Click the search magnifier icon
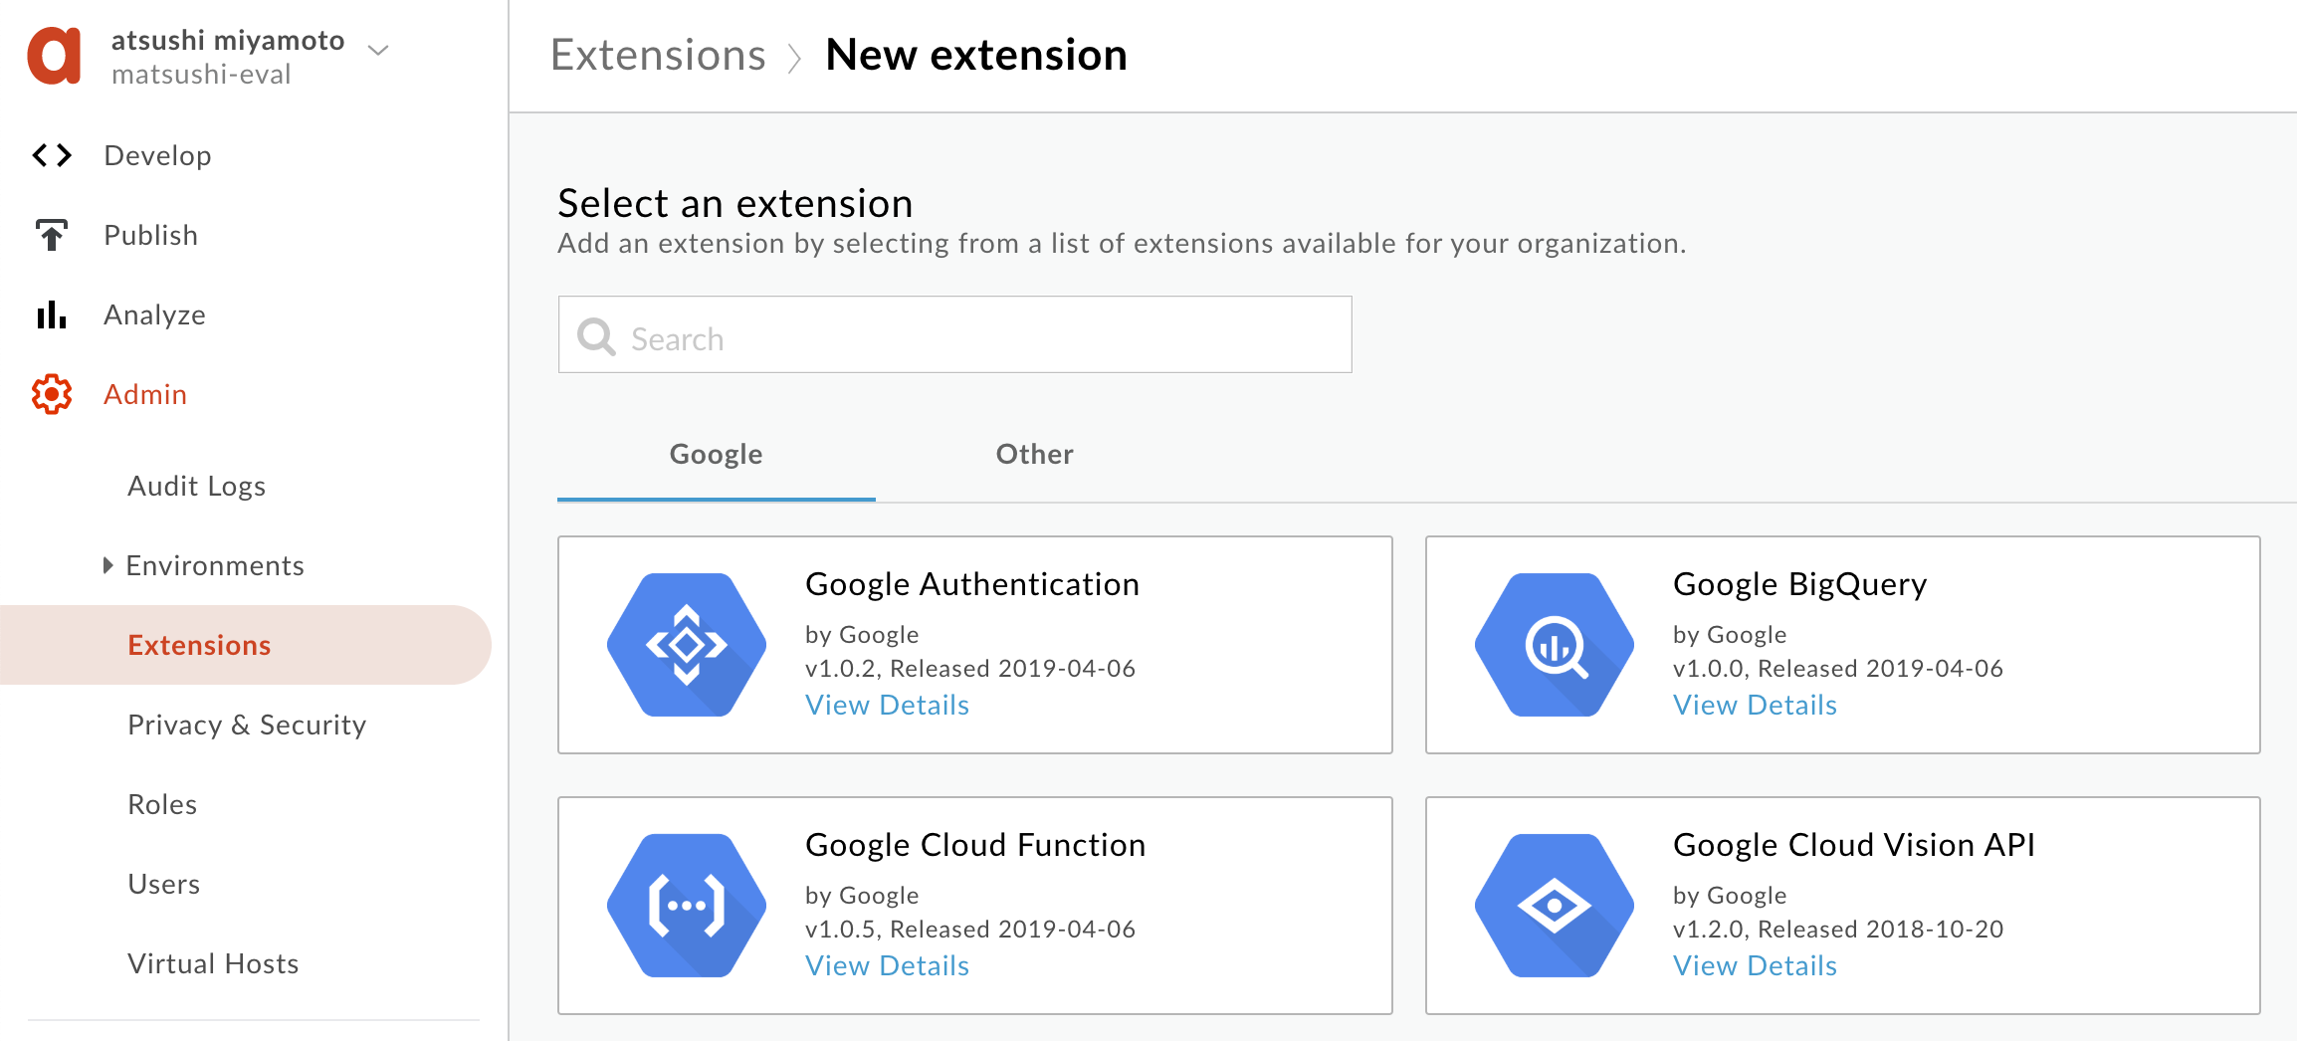Screen dimensions: 2297x1041 pyautogui.click(x=596, y=336)
